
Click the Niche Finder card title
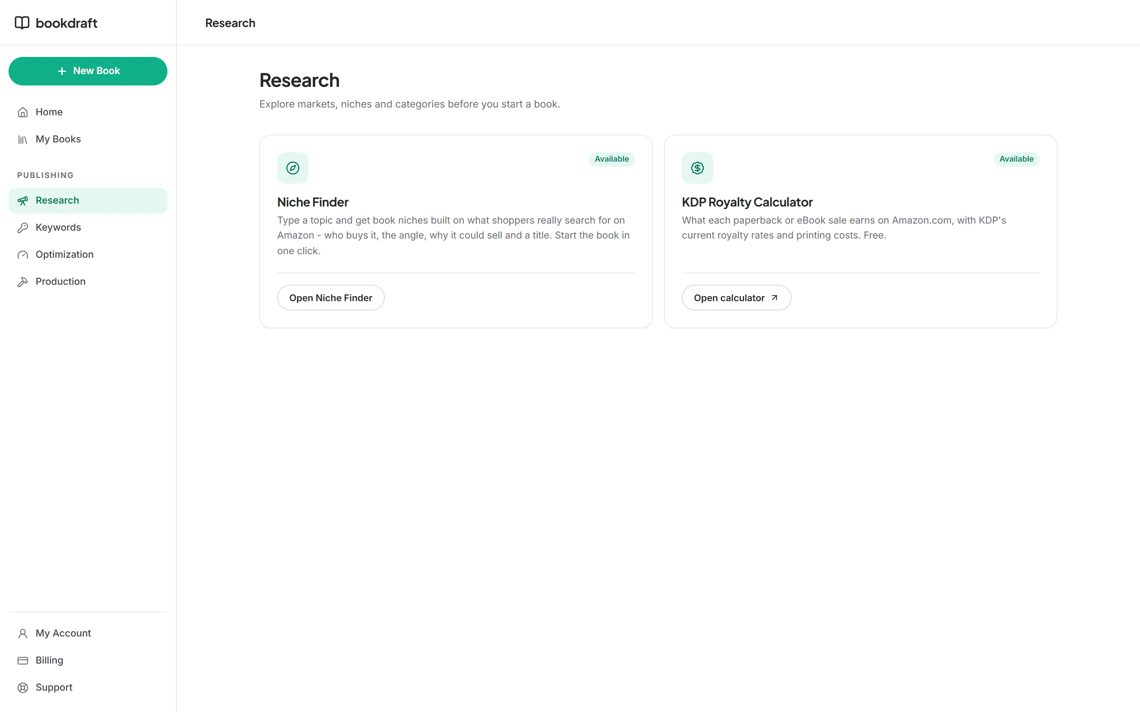point(313,202)
